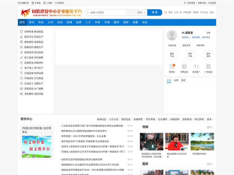Open 供应 in navigation bar

point(41,22)
